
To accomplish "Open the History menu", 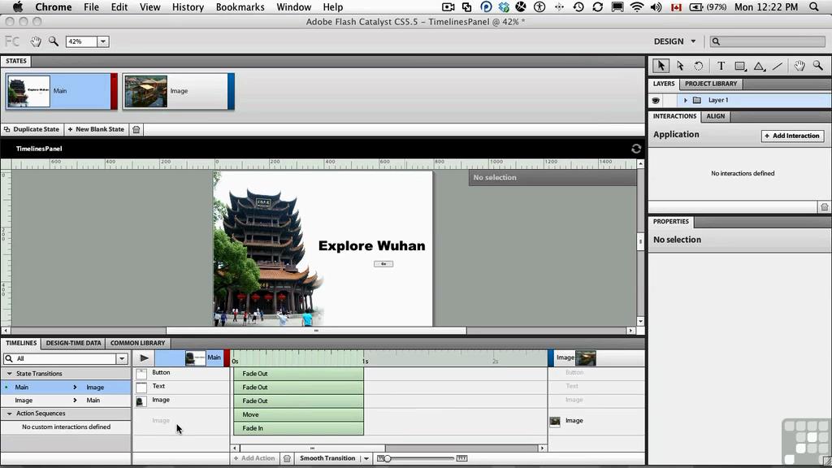I will pyautogui.click(x=188, y=6).
